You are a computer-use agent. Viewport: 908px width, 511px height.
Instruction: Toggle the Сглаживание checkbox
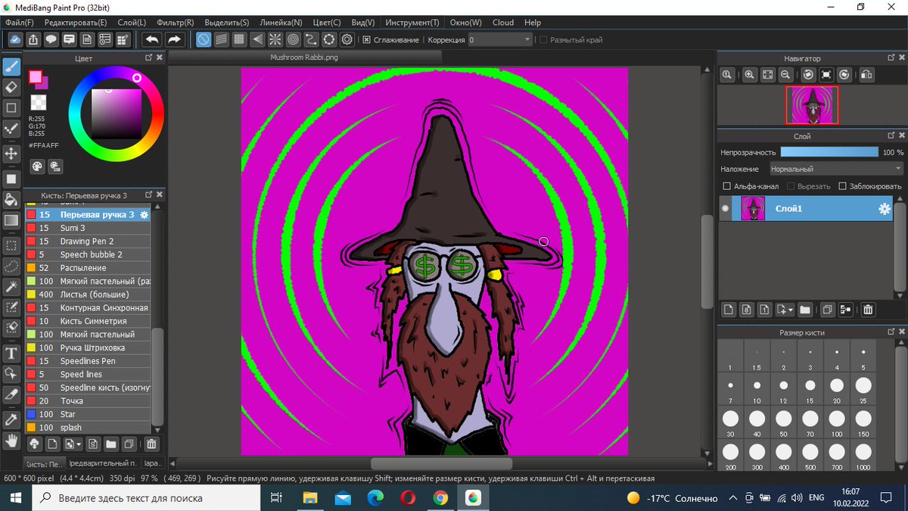[x=366, y=40]
